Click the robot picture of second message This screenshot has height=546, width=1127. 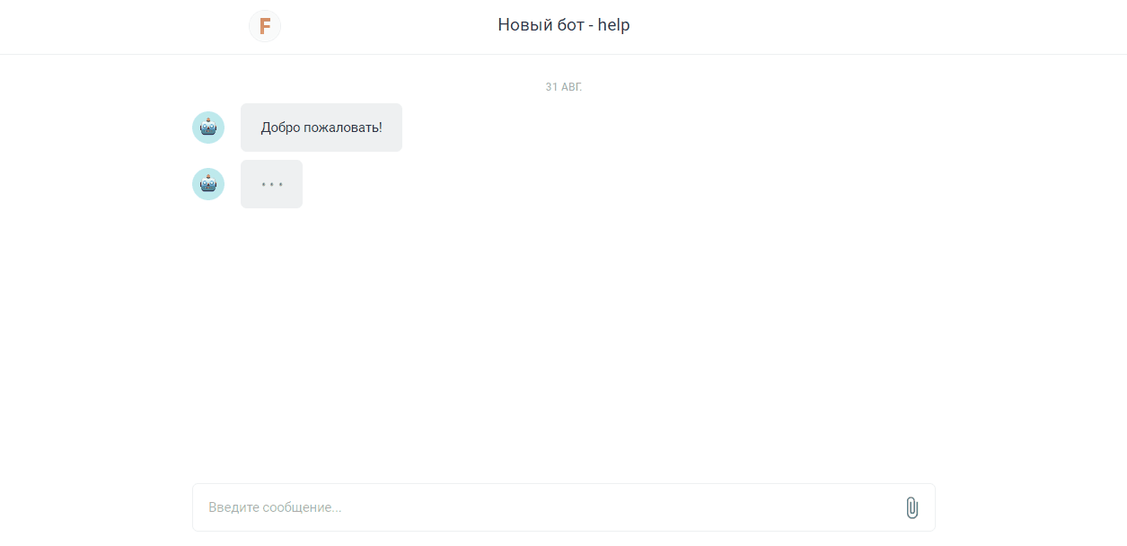[208, 184]
